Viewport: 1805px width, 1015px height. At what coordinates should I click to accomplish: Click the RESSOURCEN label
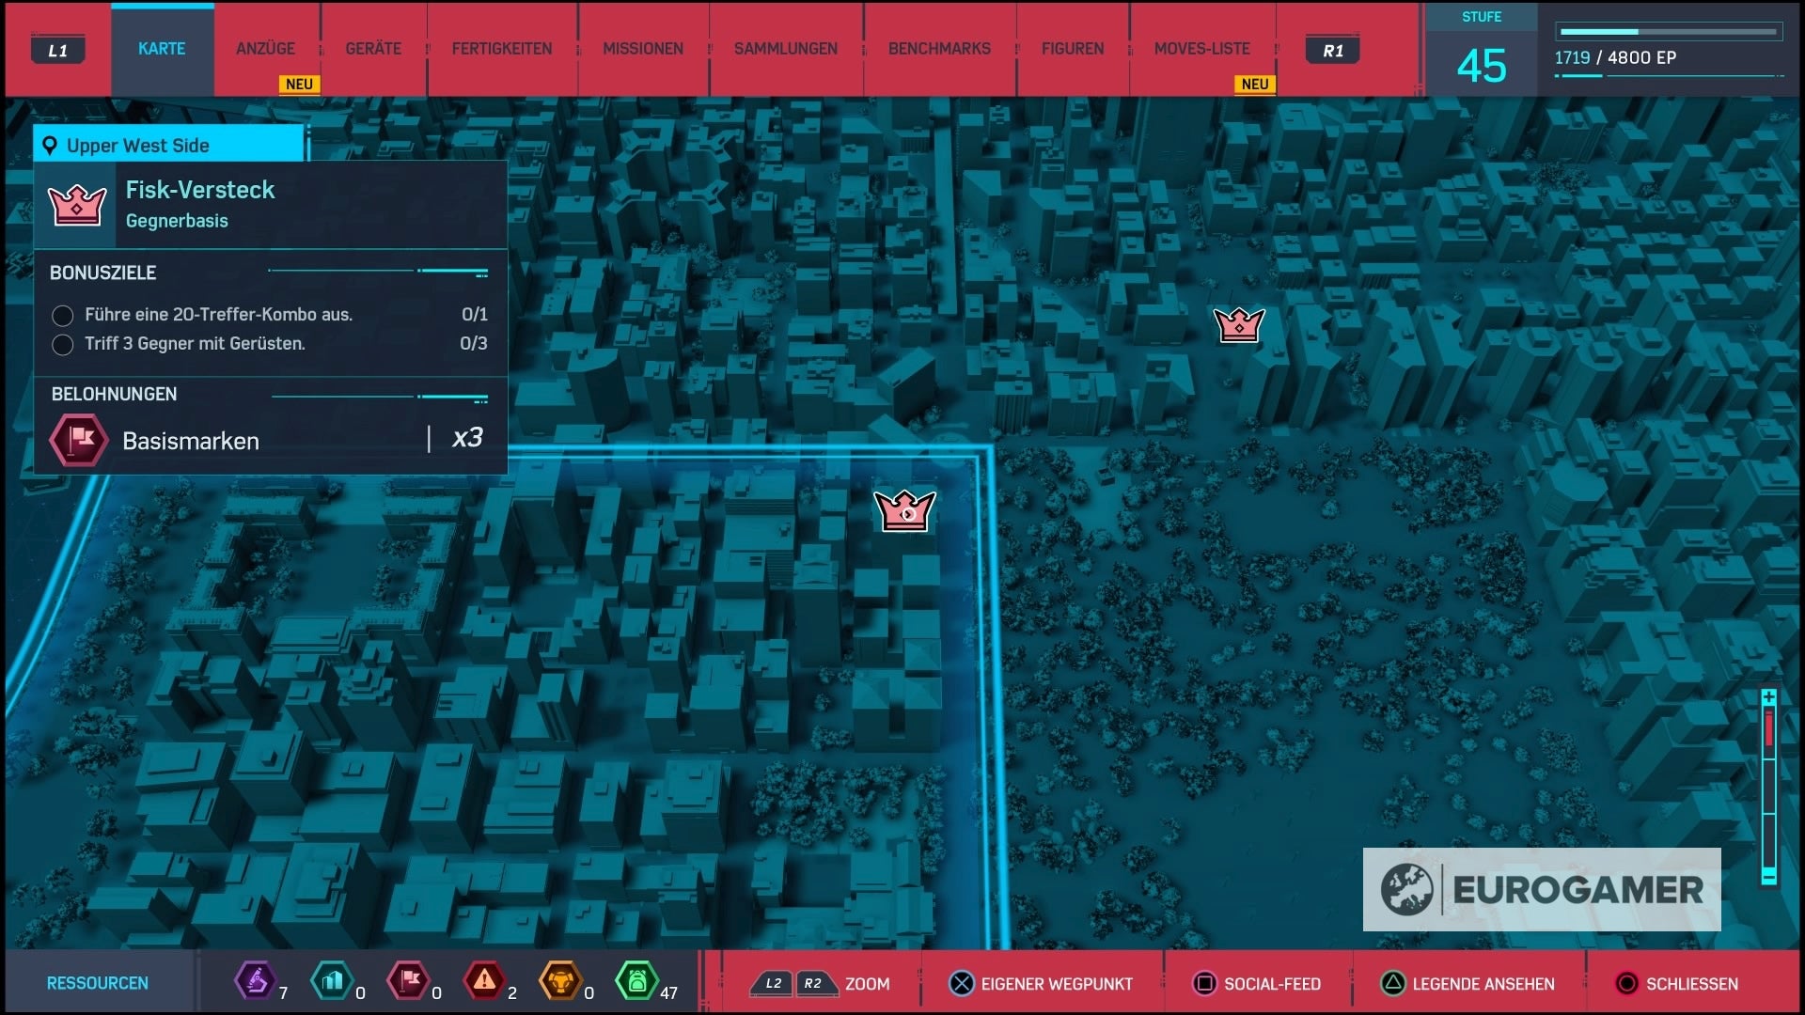[98, 983]
